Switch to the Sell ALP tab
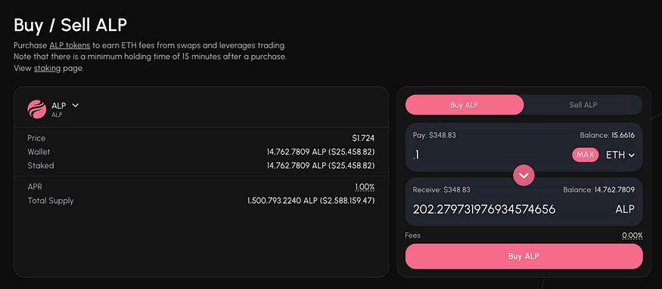Screen dimensions: 662x289 583,105
